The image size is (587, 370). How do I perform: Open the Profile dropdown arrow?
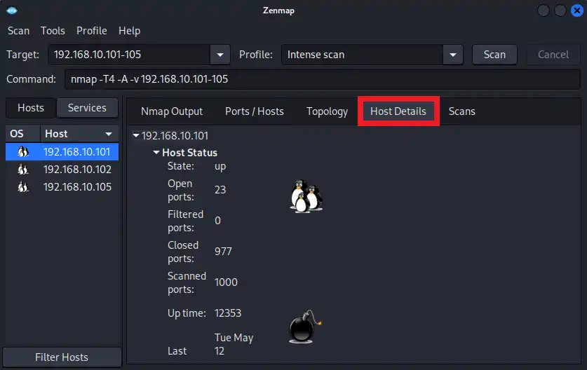tap(453, 55)
